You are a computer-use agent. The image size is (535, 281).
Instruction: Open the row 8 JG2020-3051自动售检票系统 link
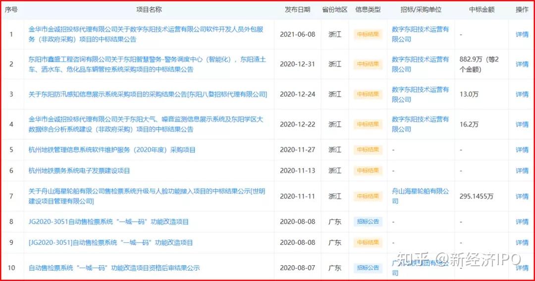108,222
